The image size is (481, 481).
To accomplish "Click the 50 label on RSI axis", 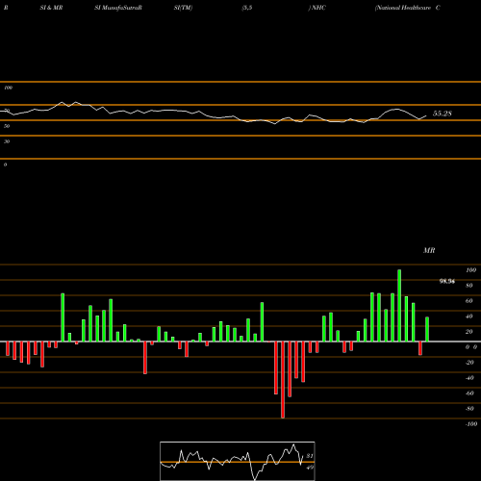I will [7, 126].
